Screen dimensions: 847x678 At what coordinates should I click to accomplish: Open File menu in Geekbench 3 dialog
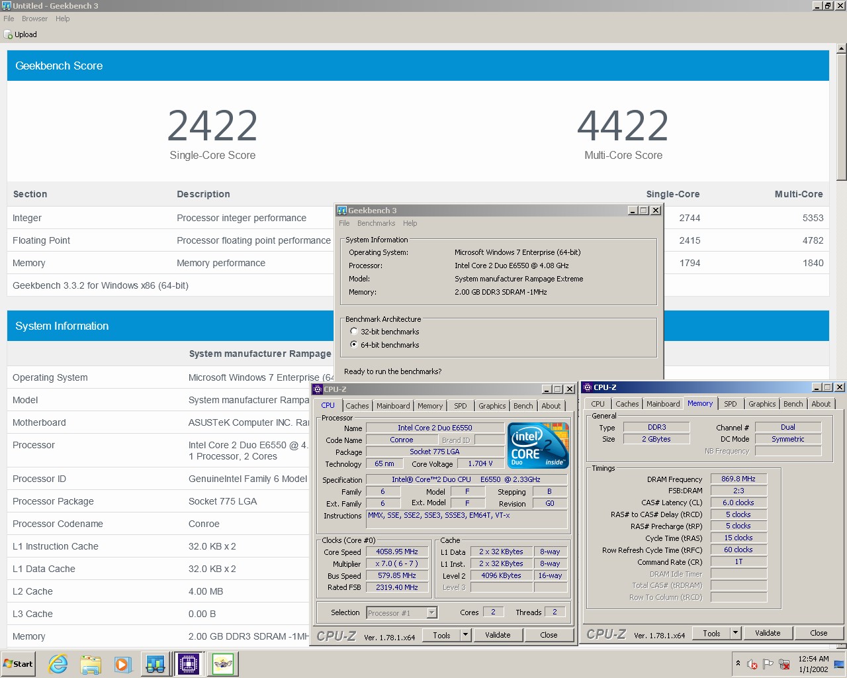click(x=344, y=223)
